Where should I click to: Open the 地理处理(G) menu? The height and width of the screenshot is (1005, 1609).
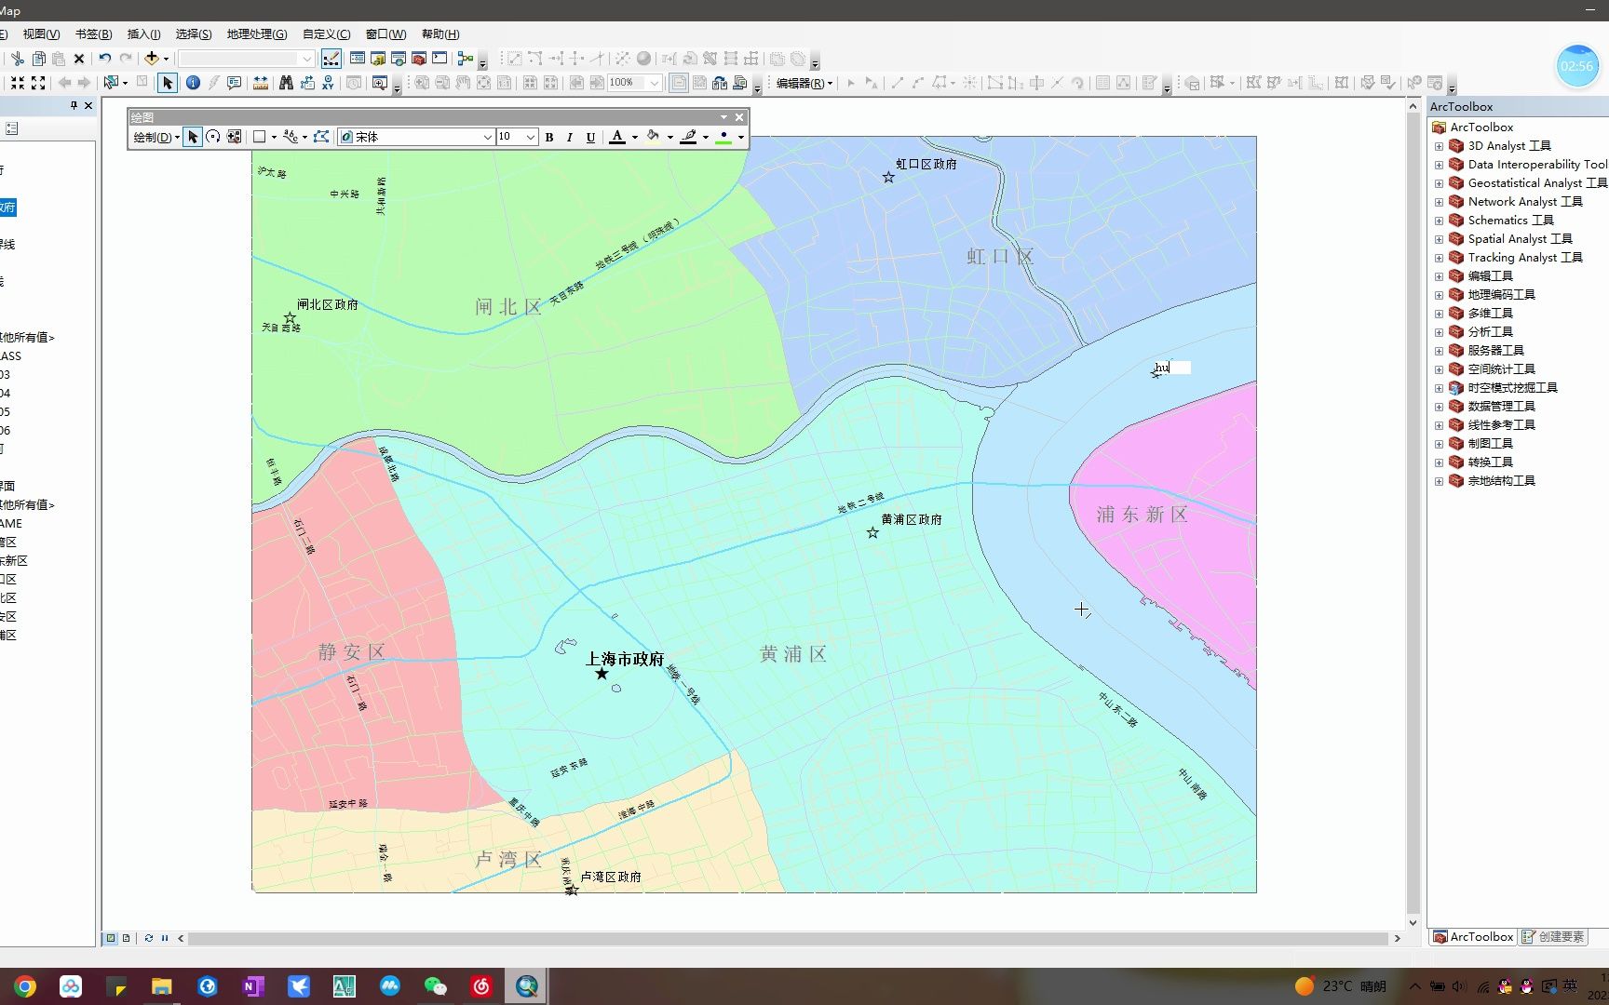click(x=257, y=33)
